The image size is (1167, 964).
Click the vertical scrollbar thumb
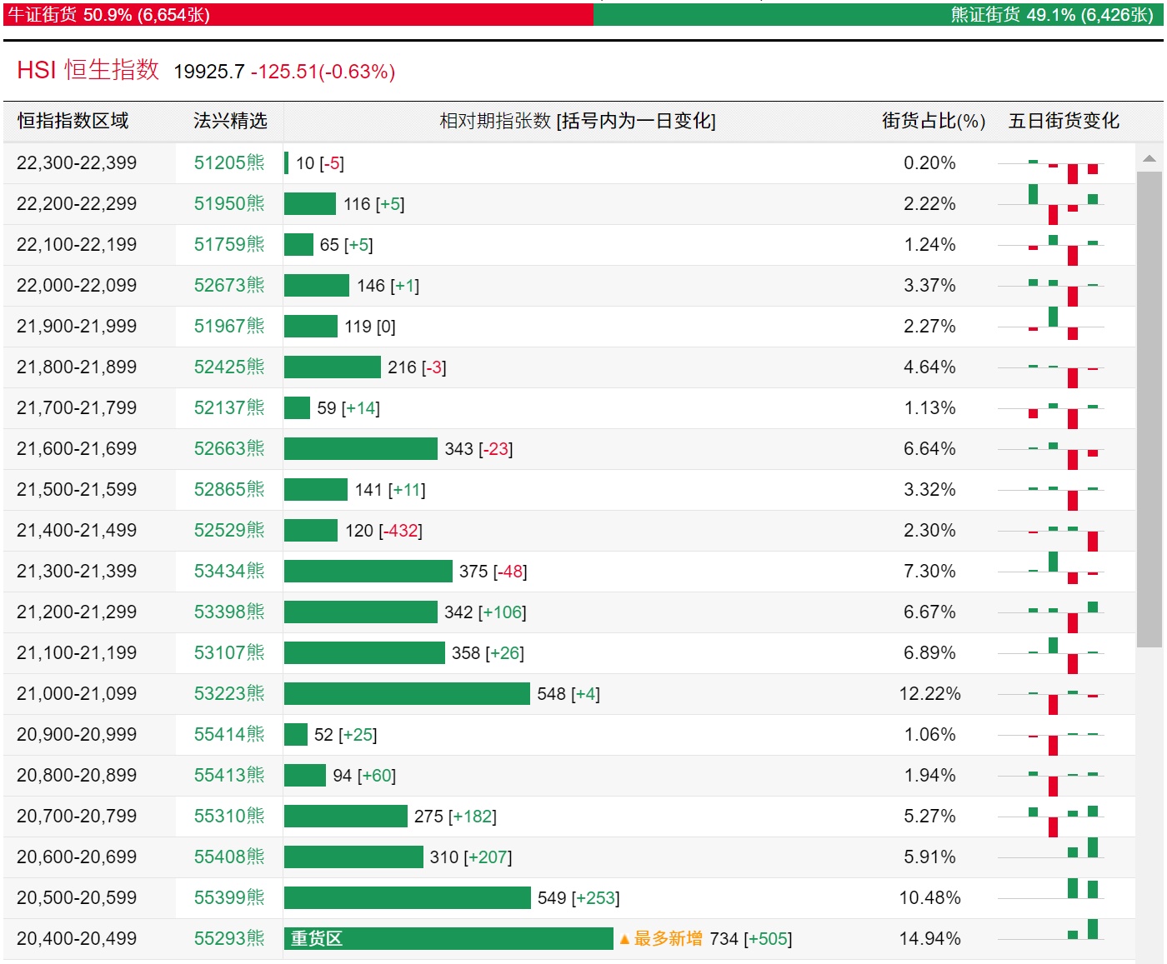[1149, 409]
